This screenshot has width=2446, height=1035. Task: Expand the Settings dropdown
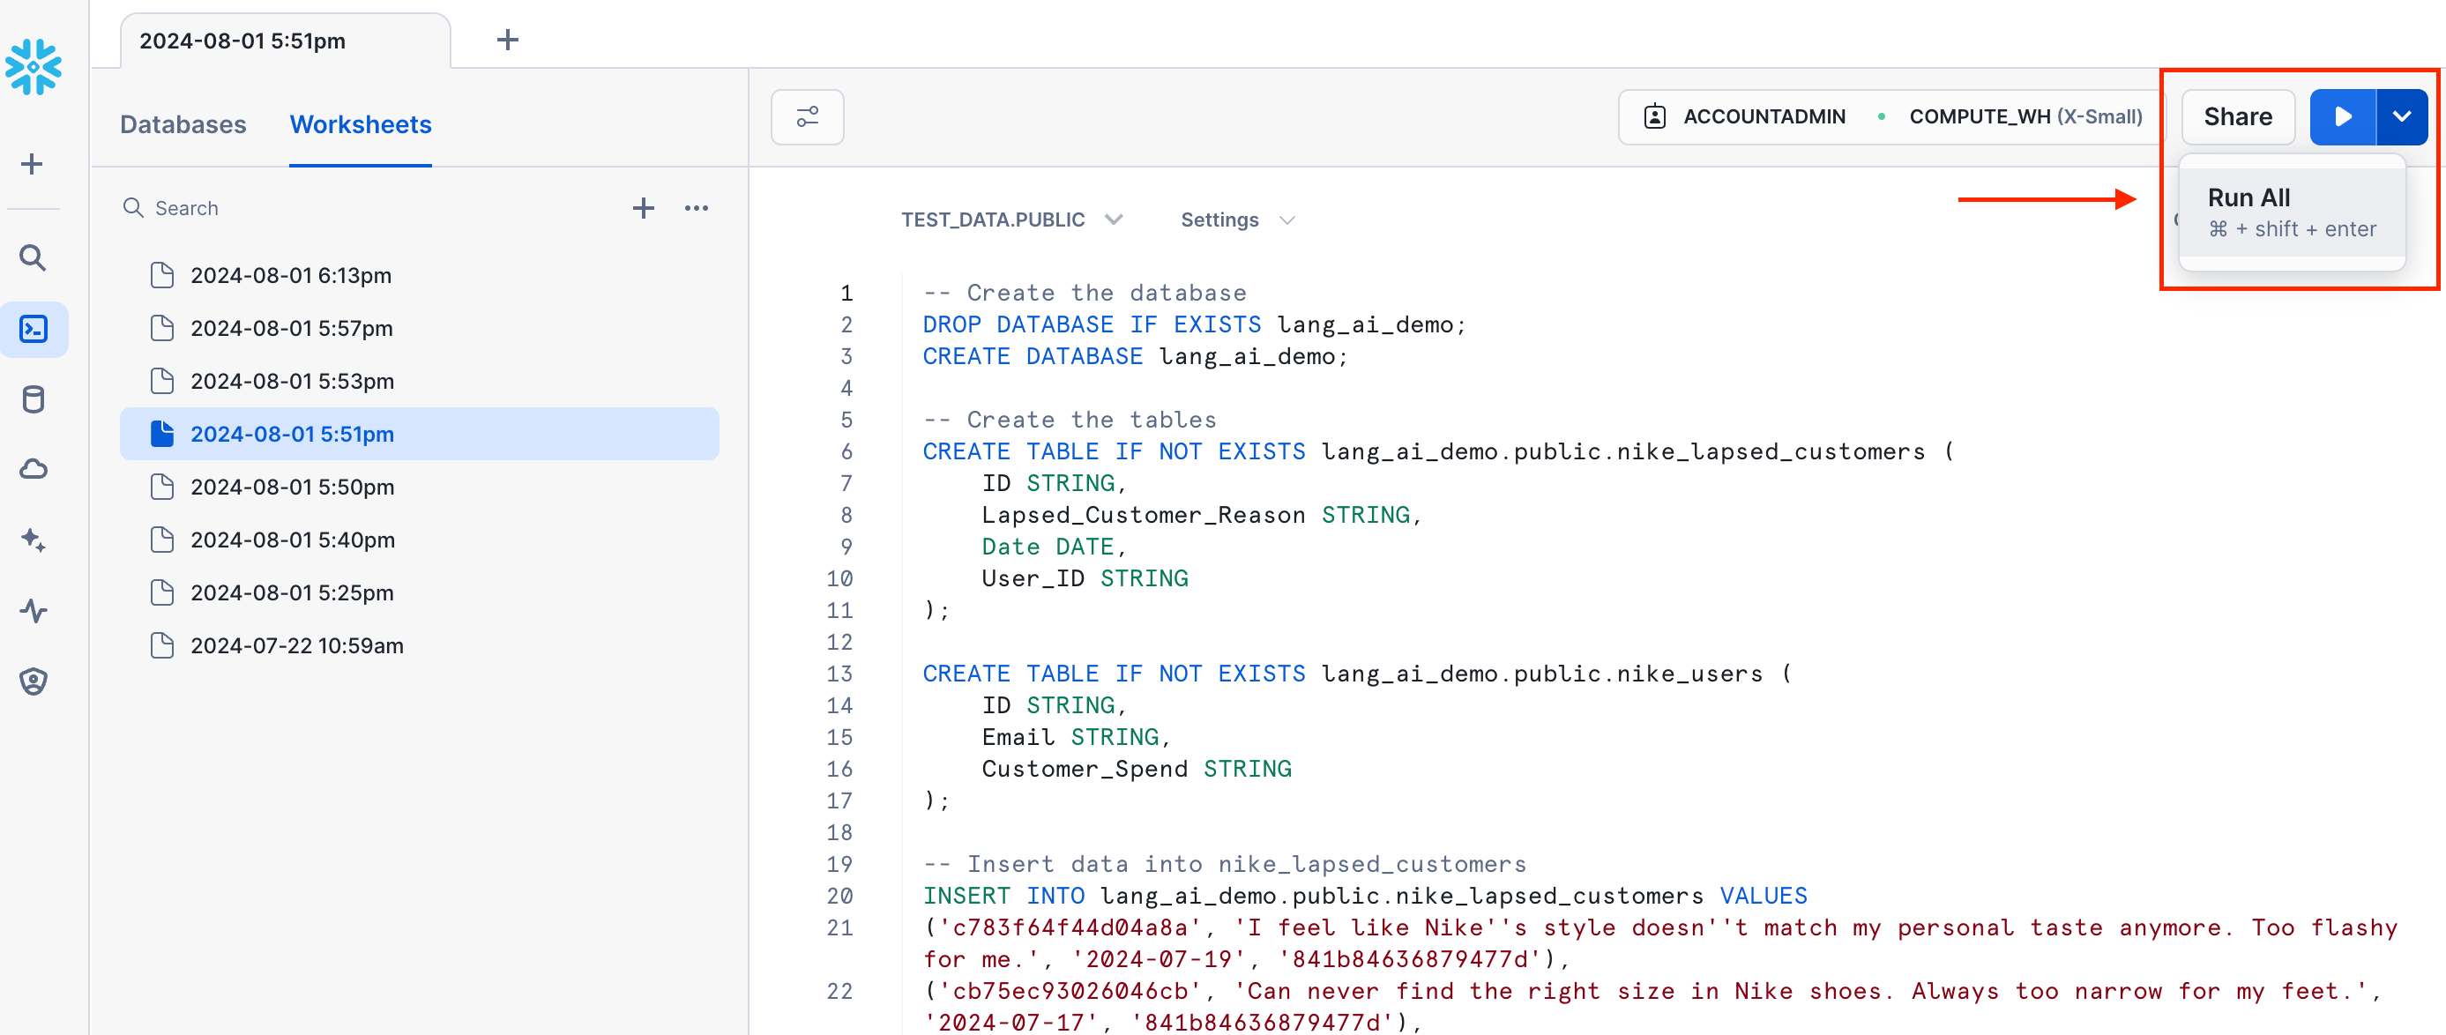(x=1236, y=220)
